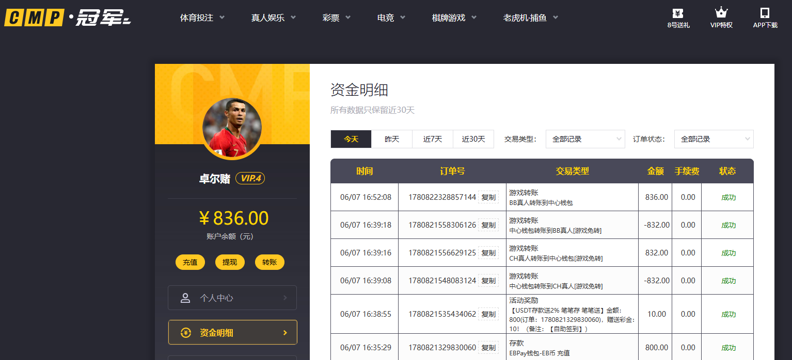
Task: Click the amount 10.00 cell
Action: click(657, 314)
